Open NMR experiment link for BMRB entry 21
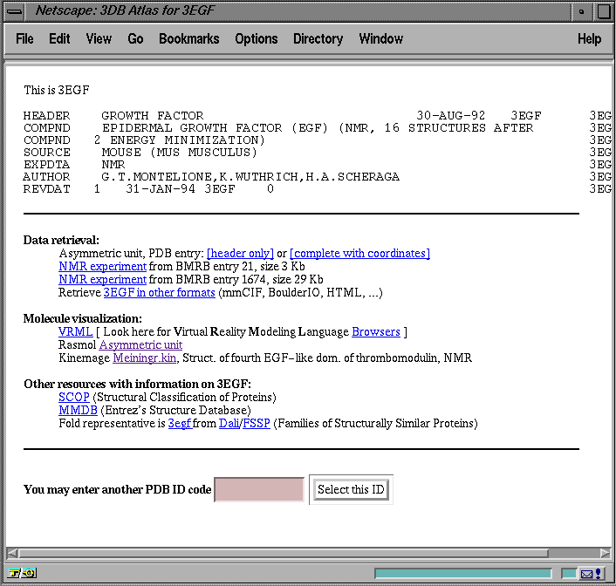The width and height of the screenshot is (616, 586). 103,266
